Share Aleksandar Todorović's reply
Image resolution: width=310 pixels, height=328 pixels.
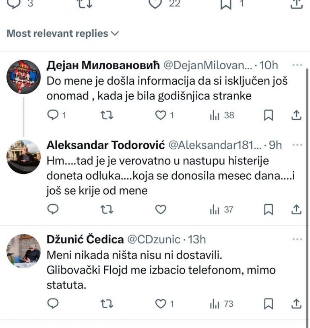click(x=296, y=210)
